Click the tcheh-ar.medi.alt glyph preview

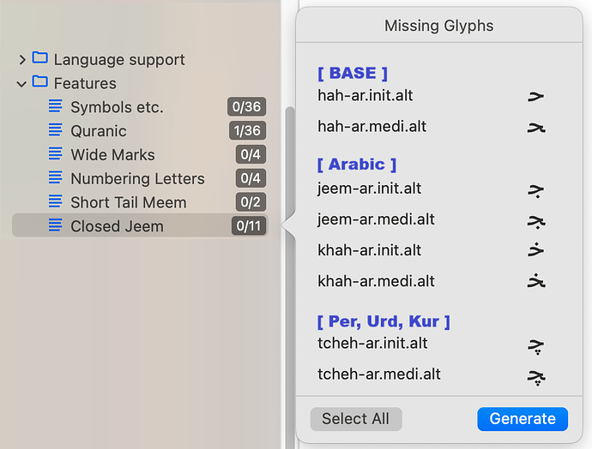click(x=536, y=375)
